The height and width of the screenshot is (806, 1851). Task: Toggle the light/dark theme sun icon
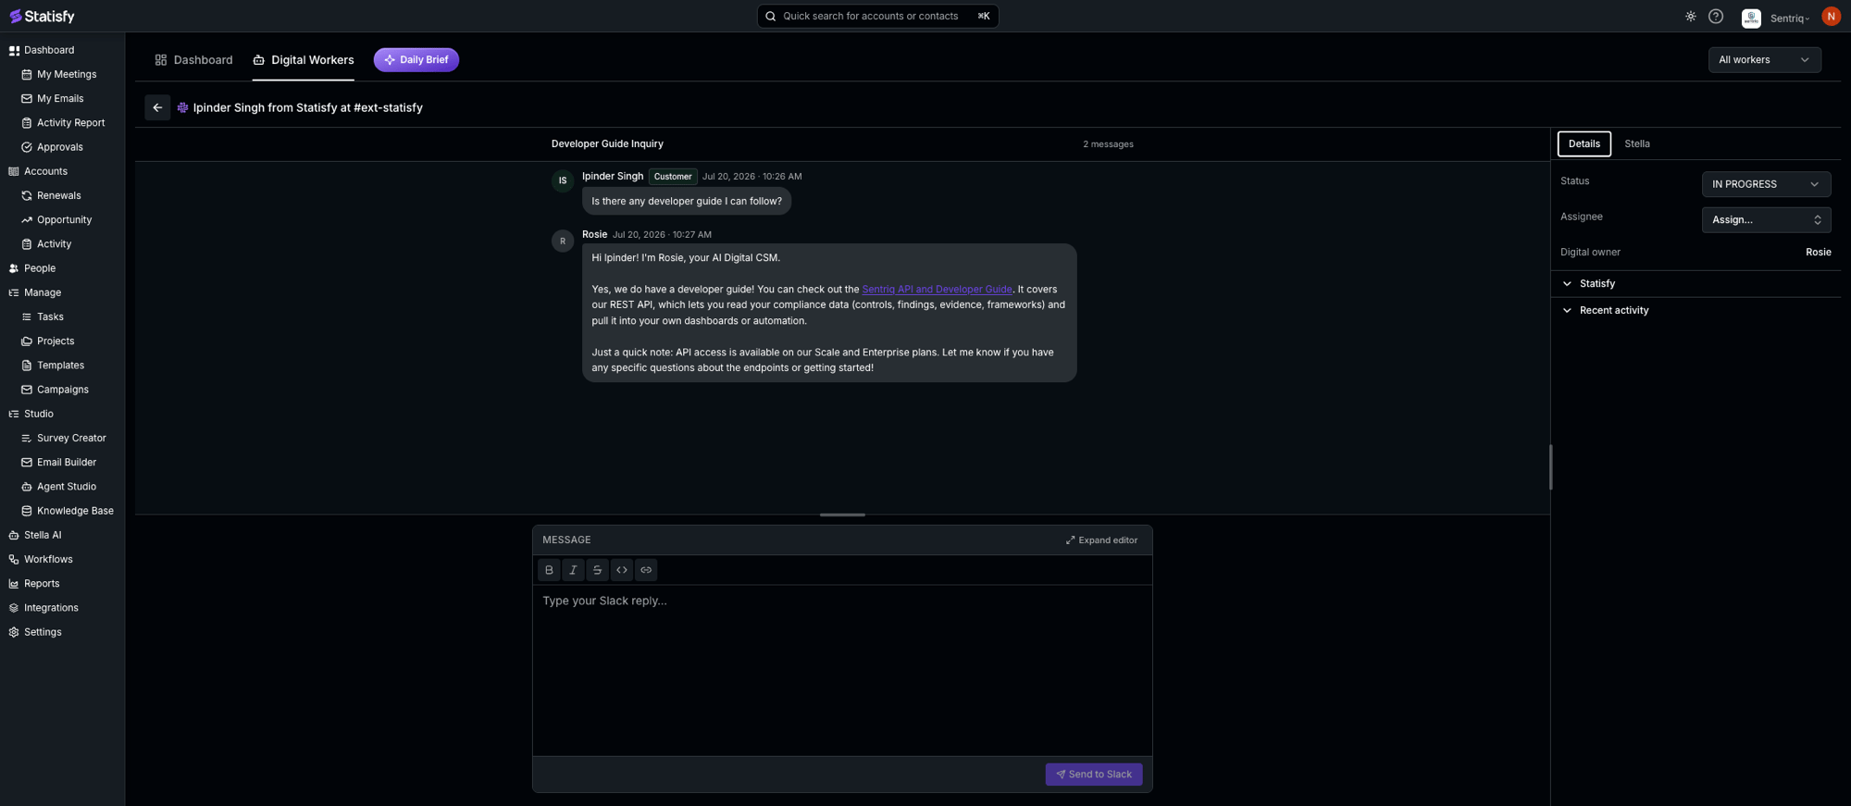(1691, 17)
